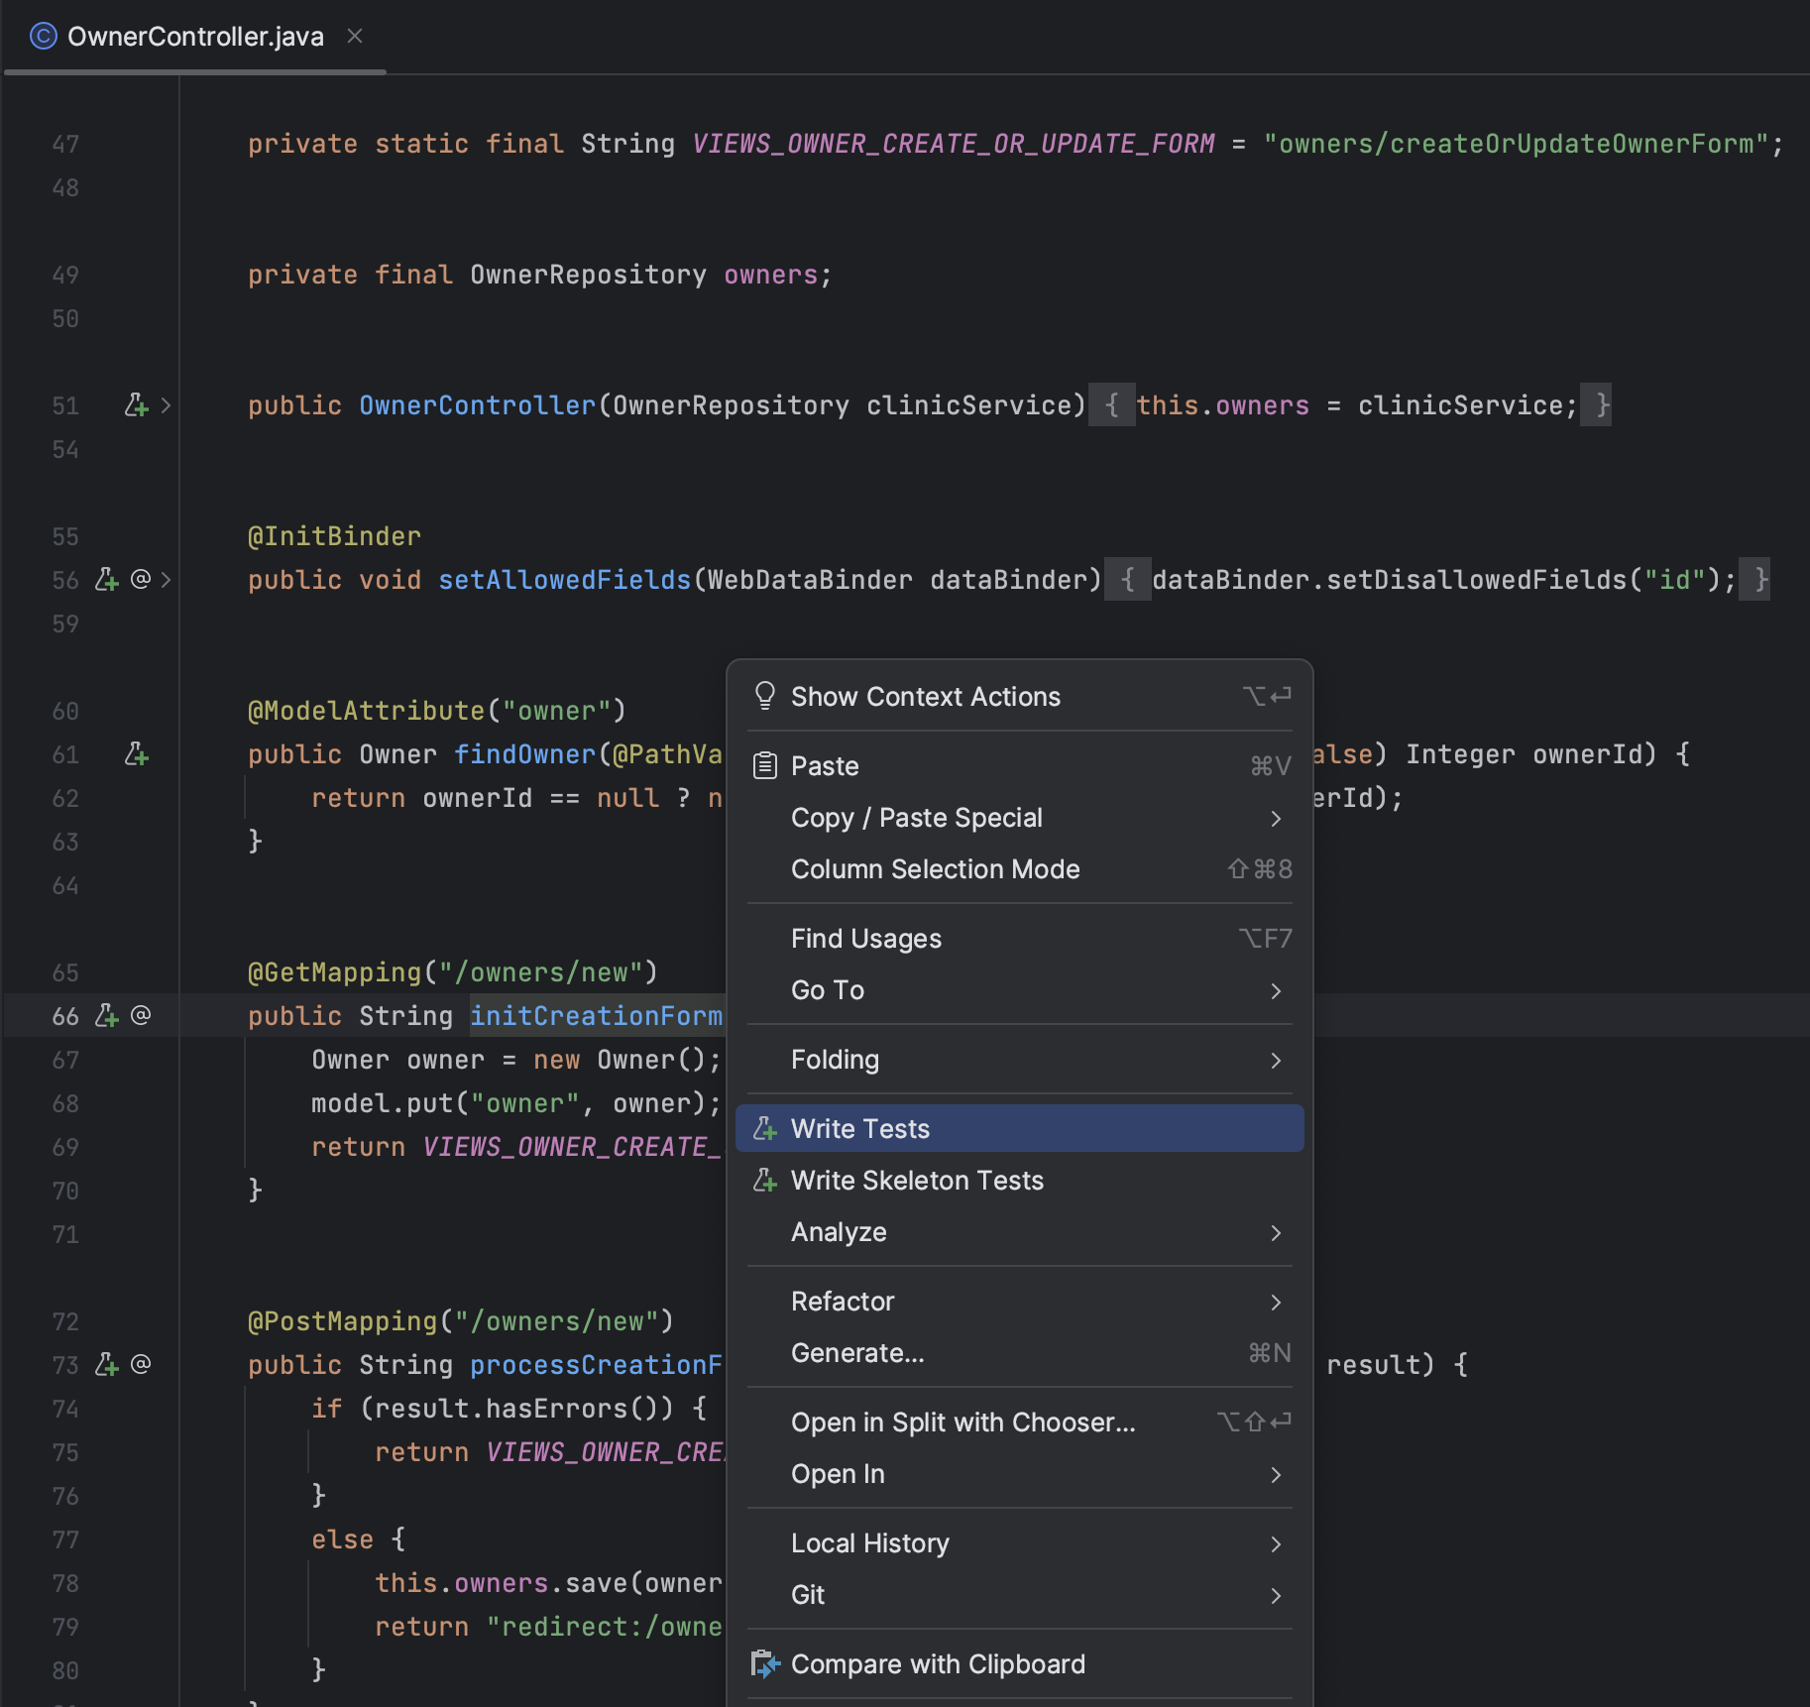Click the @ gutter icon on line 56
This screenshot has width=1810, height=1707.
(141, 579)
